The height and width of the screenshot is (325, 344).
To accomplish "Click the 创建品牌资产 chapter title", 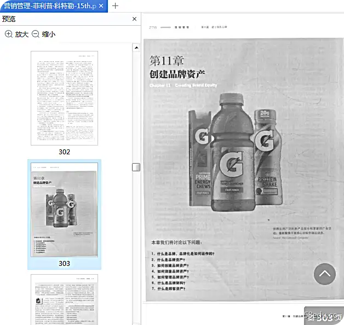I will click(177, 74).
